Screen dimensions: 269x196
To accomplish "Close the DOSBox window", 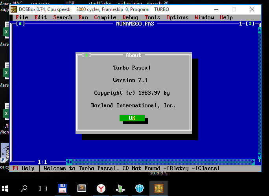I will [252, 9].
